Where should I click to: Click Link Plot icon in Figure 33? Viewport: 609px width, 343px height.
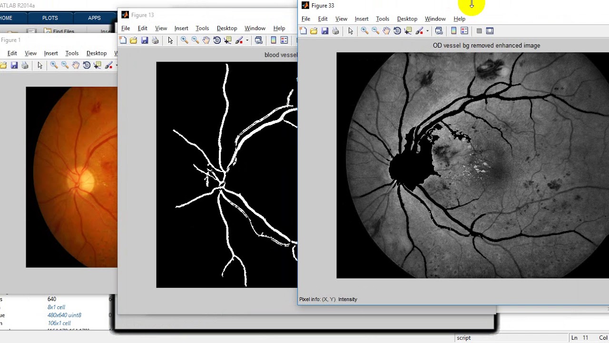[439, 31]
